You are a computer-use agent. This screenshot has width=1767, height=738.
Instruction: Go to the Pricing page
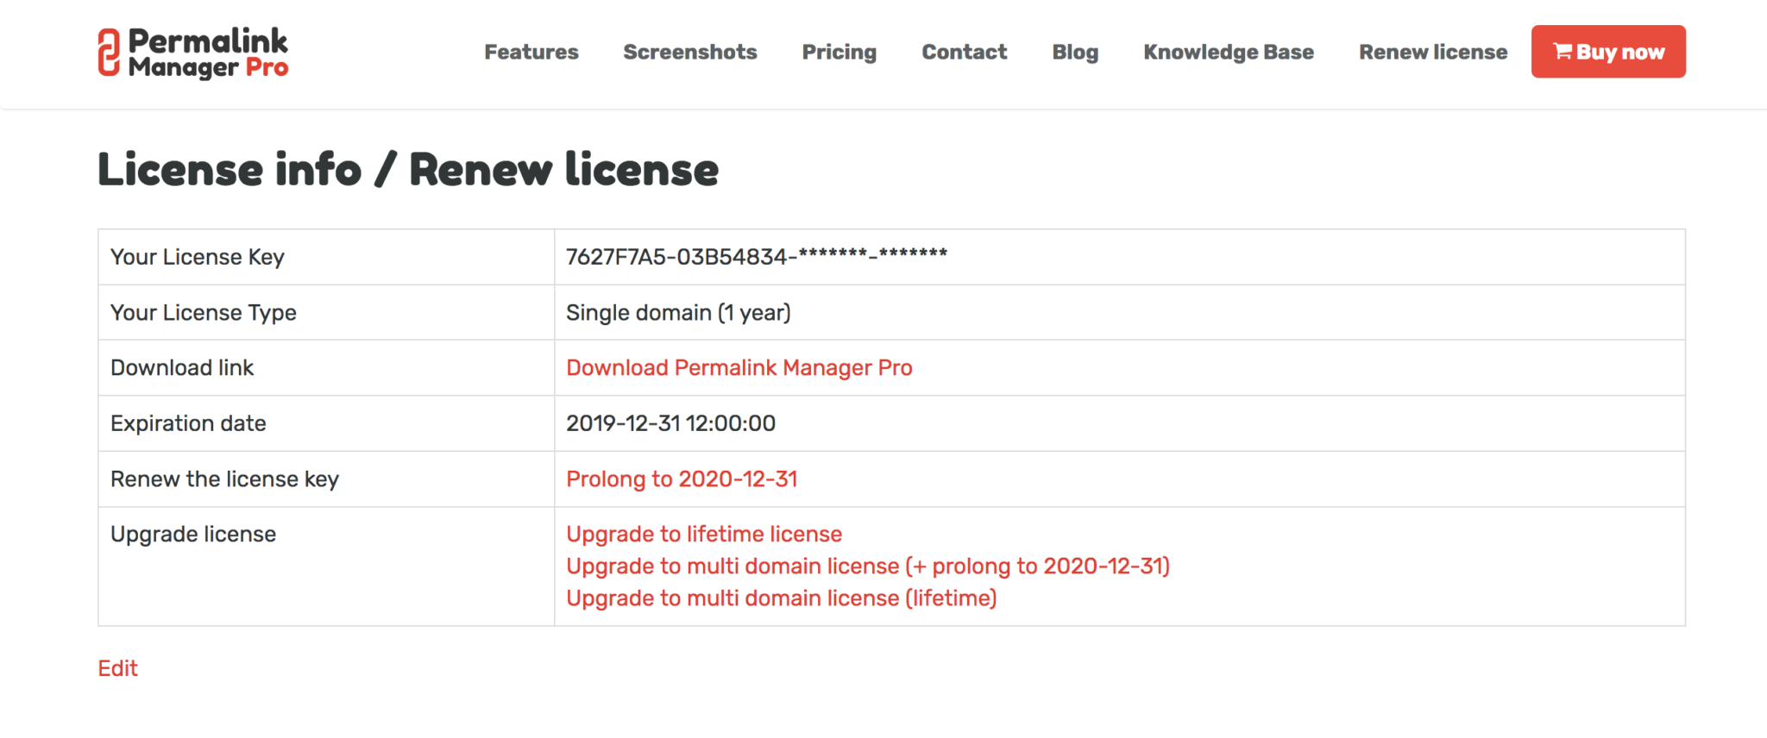[839, 52]
